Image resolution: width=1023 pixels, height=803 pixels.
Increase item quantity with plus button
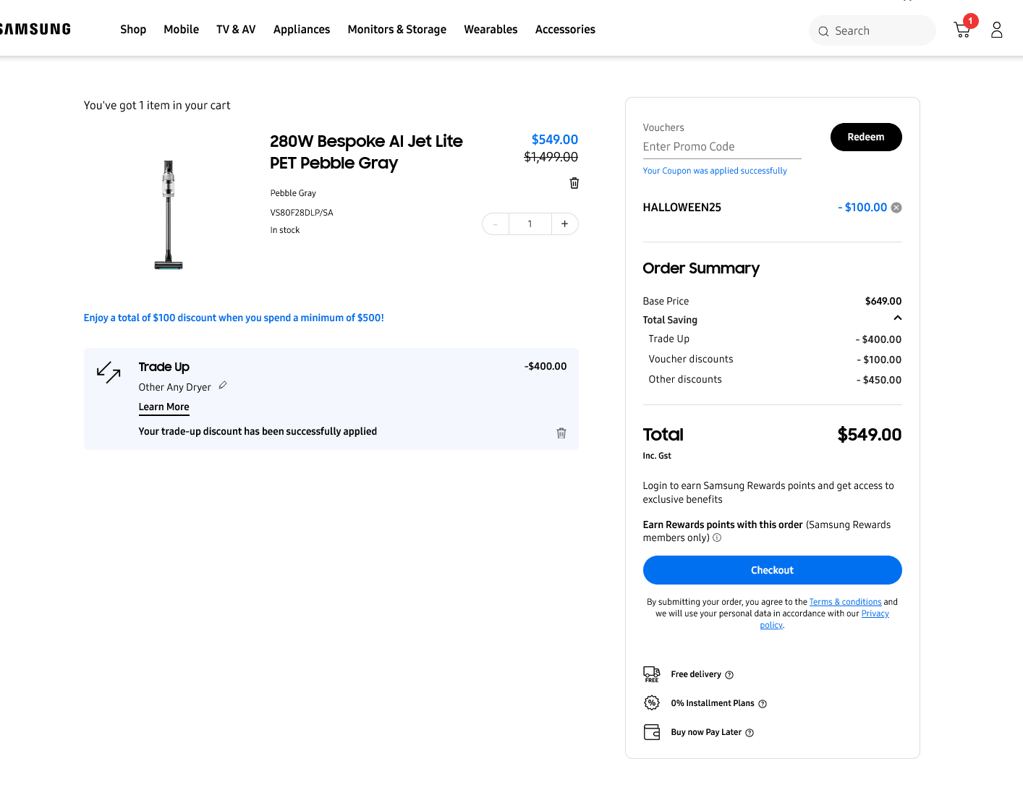click(x=564, y=224)
